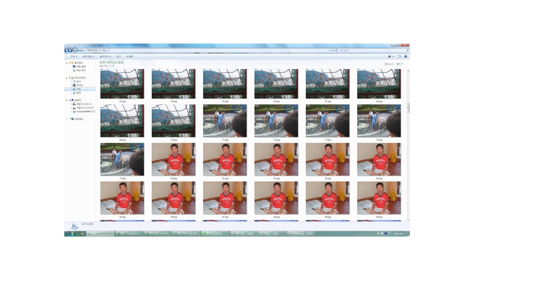Screen dimensions: 535x301
Task: Select thumbnail 63.jpg
Action: (x=122, y=84)
